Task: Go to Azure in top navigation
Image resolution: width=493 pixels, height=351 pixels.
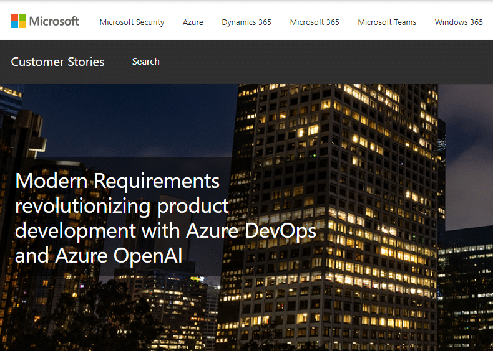Action: (x=193, y=22)
